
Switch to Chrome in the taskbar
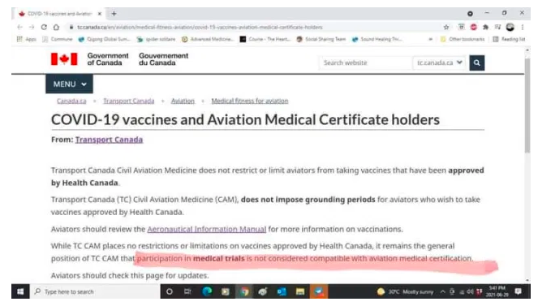click(244, 291)
